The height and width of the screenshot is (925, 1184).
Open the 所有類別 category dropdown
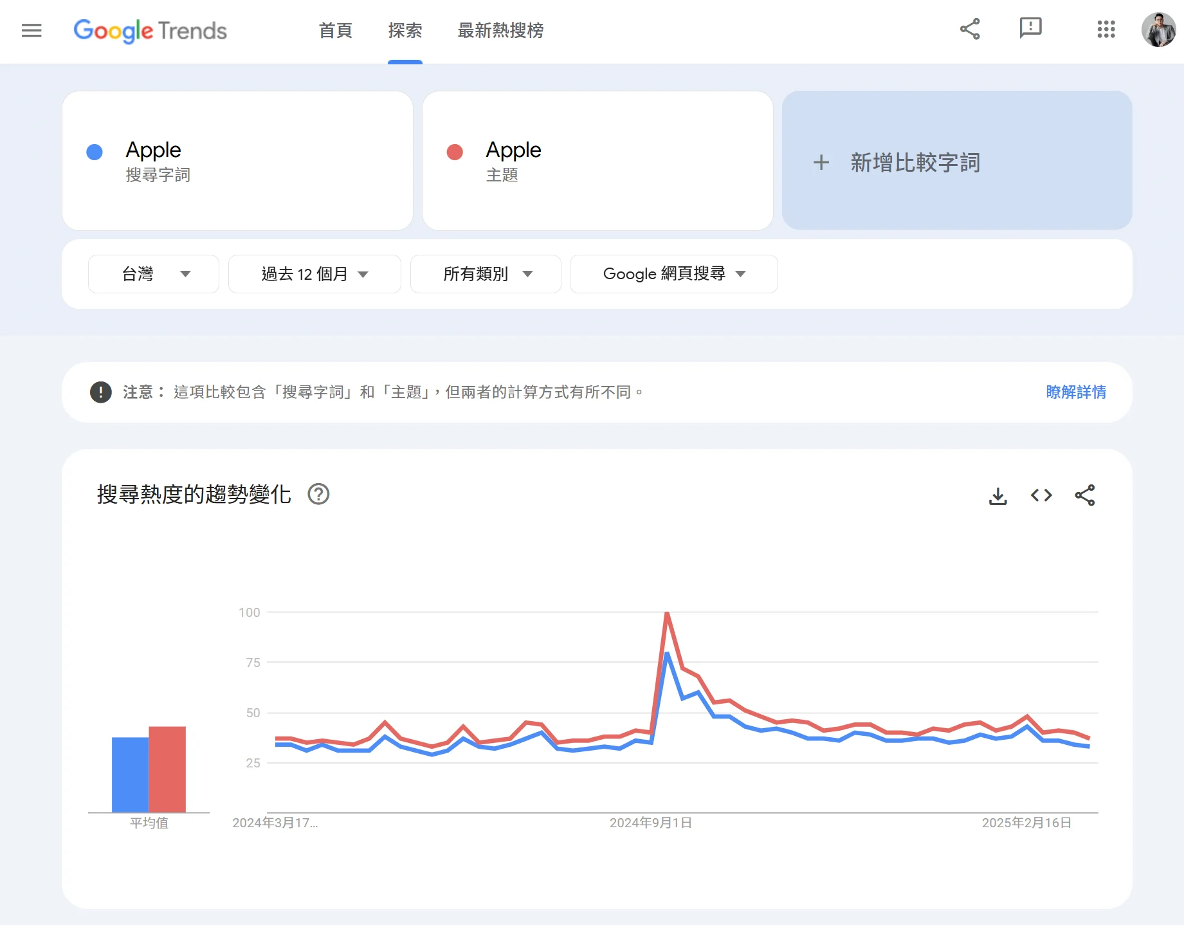(486, 274)
